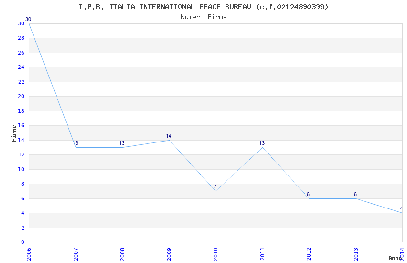Viewport: 407px width, 263px height.
Task: Click the y-axis tick value 10
Action: [21, 169]
